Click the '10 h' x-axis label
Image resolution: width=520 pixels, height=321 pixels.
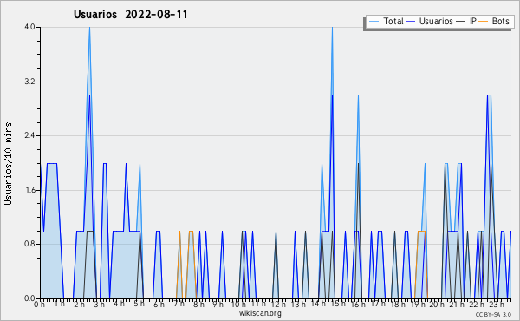238,305
